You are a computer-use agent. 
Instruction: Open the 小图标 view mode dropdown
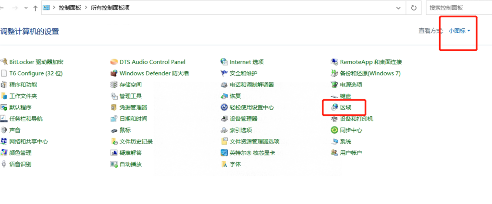point(459,31)
